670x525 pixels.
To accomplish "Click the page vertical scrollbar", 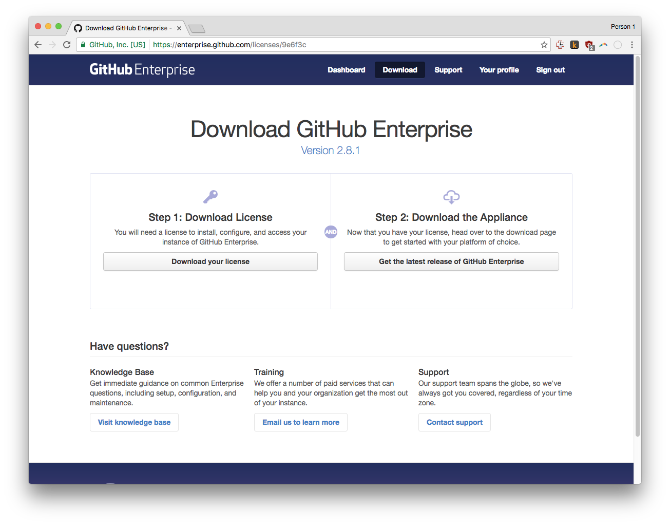I will [x=638, y=247].
